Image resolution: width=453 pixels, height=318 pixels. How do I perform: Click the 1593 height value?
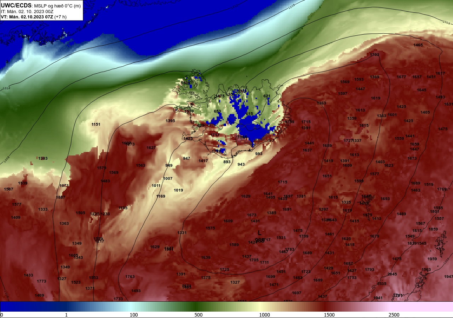tap(359, 79)
